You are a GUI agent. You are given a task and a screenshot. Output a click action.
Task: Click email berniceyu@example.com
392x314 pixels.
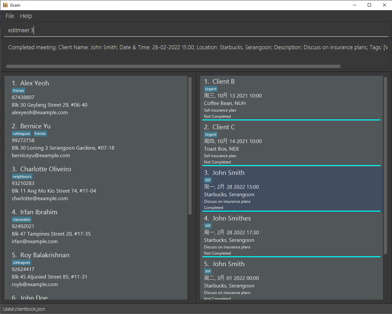(41, 156)
